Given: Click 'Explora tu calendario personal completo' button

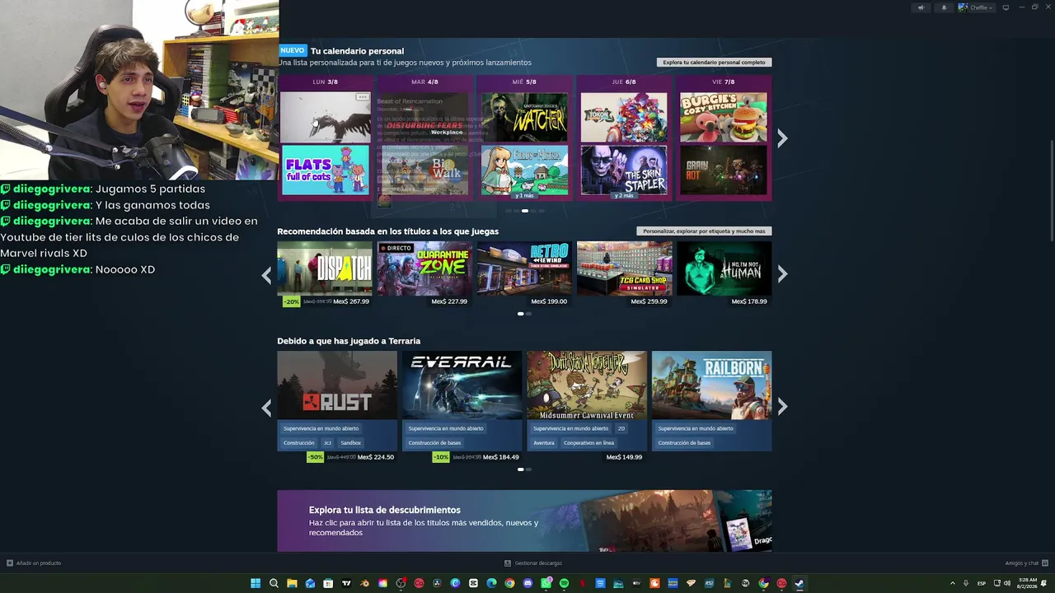Looking at the screenshot, I should (x=714, y=63).
